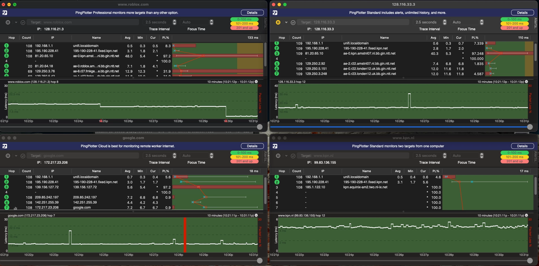The width and height of the screenshot is (539, 266).
Task: Click the Target field containing www.roblox.com
Action: [83, 22]
